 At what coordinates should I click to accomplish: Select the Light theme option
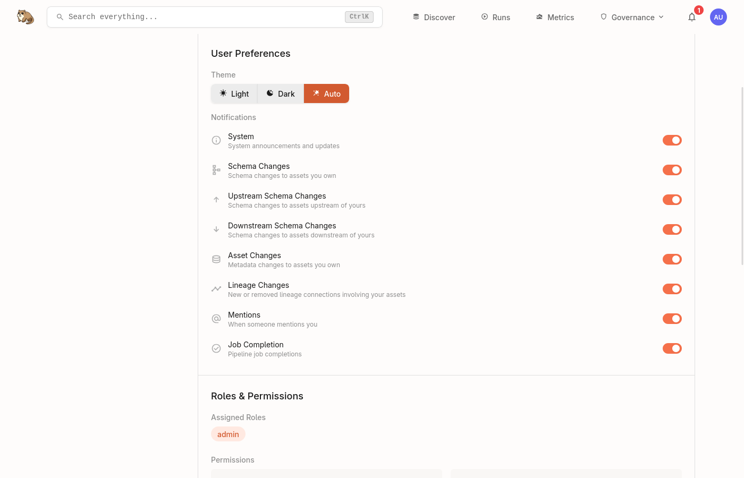click(x=234, y=93)
